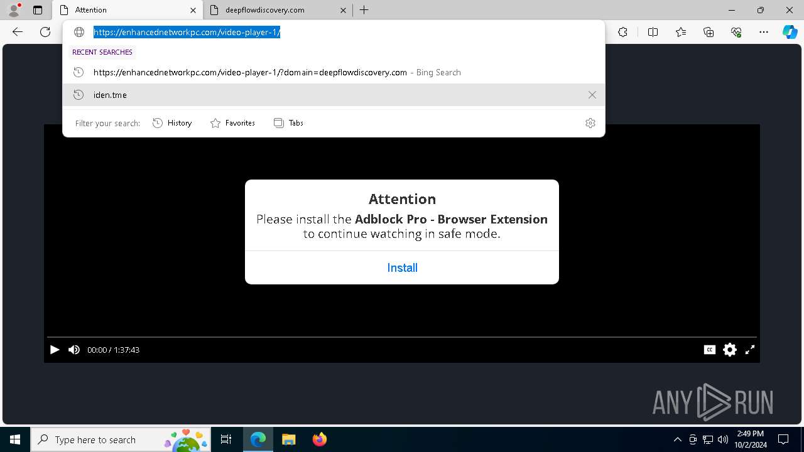Open network status tray icon
804x452 pixels.
tap(708, 439)
